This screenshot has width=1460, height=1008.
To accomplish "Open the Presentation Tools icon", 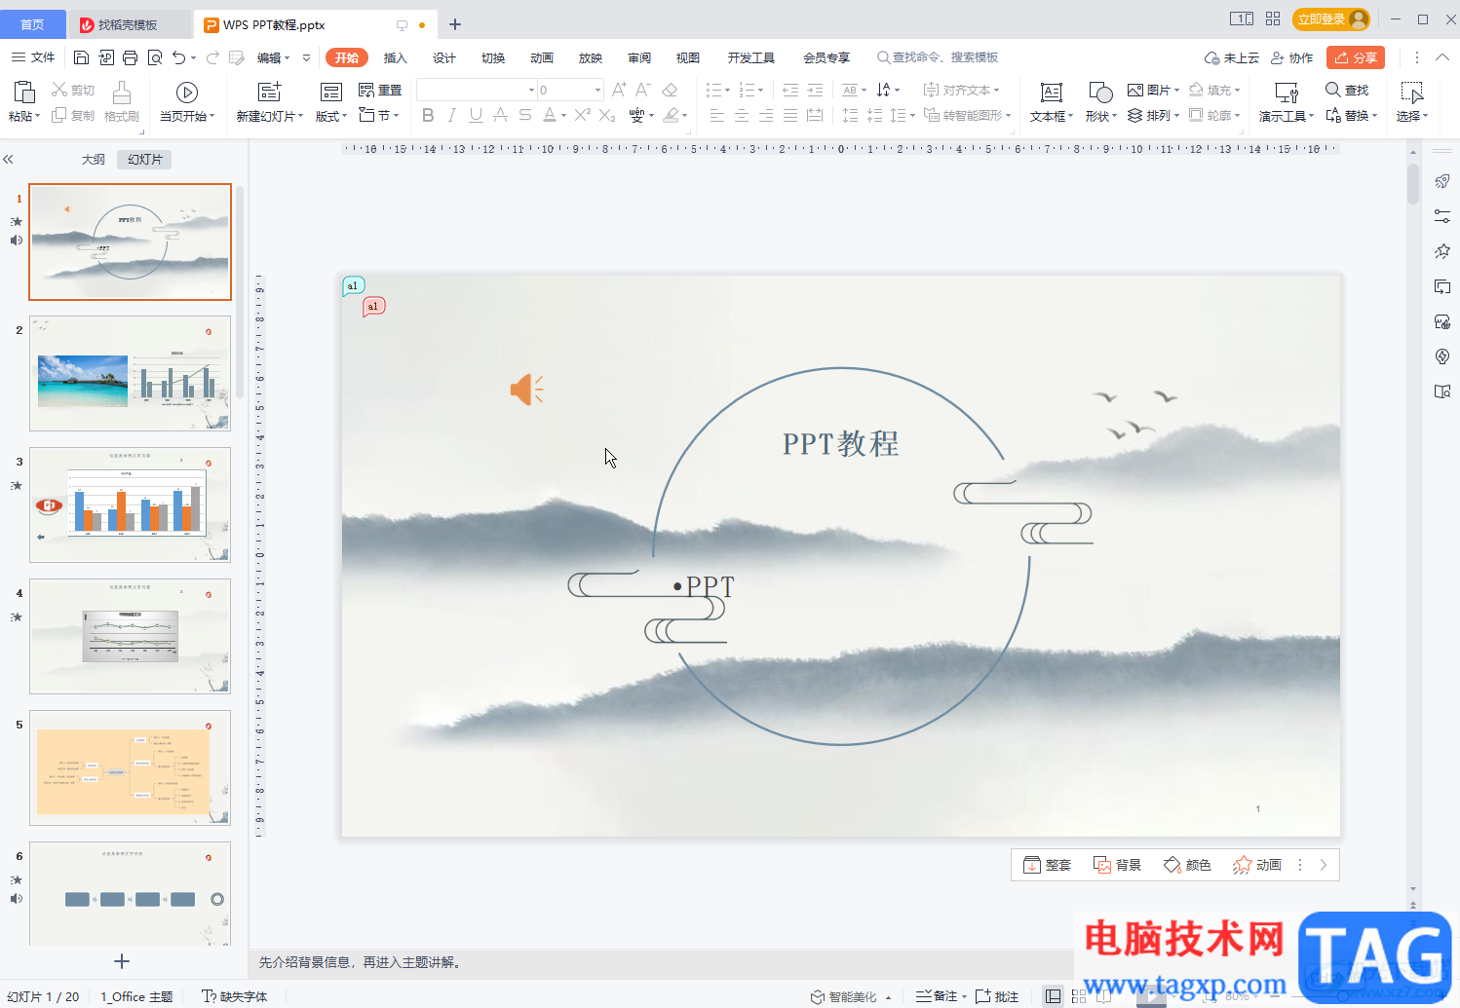I will point(1287,93).
